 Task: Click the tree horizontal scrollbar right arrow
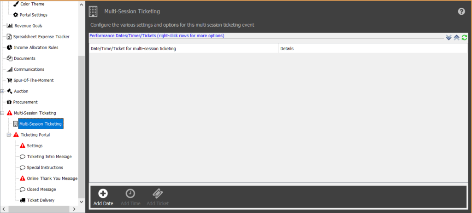(75, 209)
